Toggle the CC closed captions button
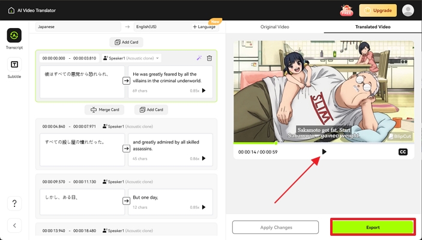The height and width of the screenshot is (240, 422). click(403, 152)
